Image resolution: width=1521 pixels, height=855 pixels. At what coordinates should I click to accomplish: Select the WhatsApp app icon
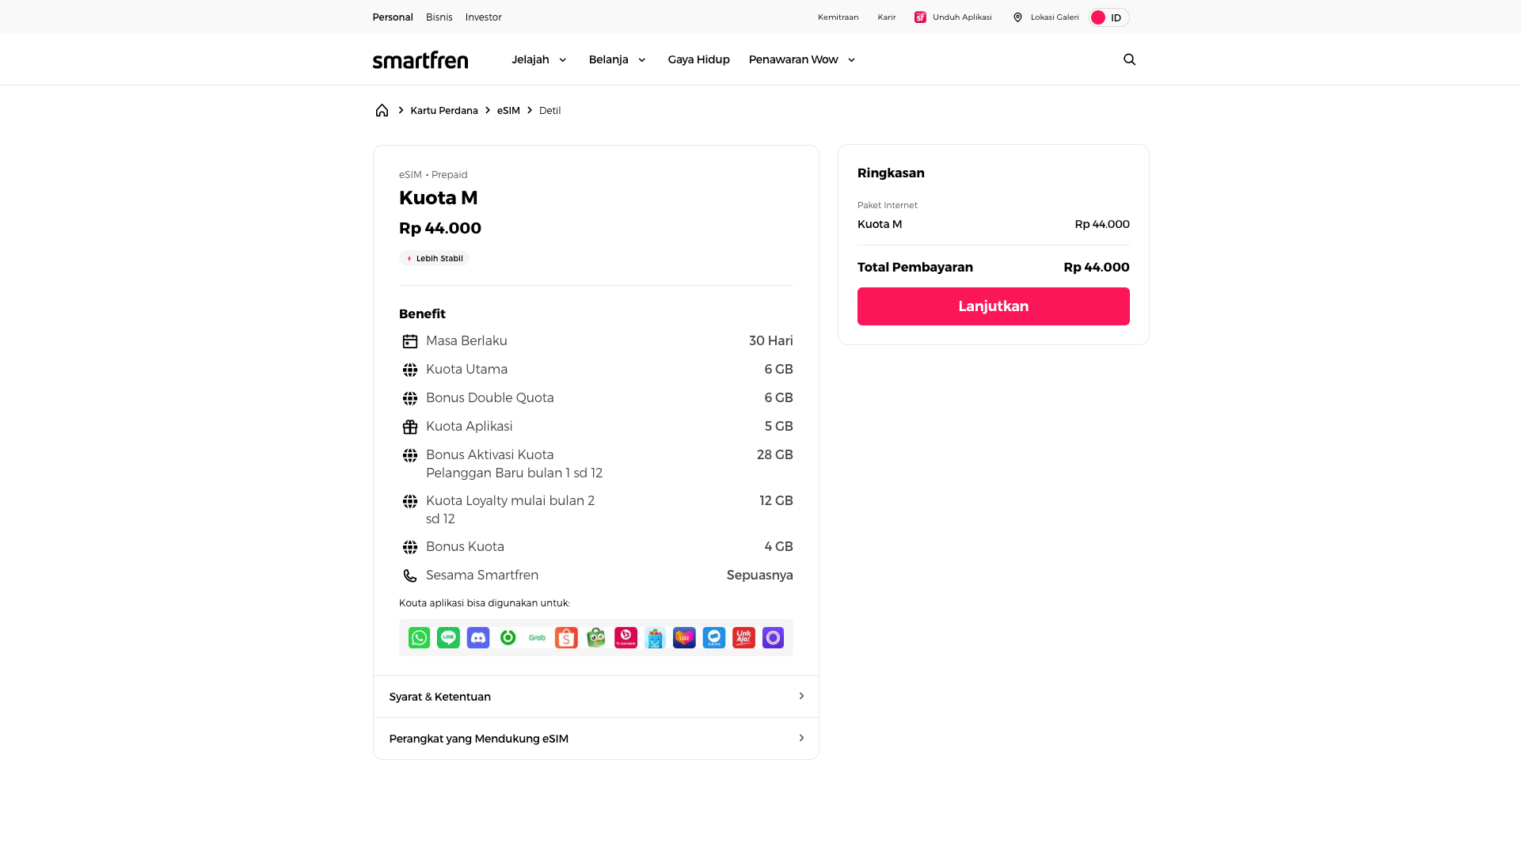tap(419, 637)
